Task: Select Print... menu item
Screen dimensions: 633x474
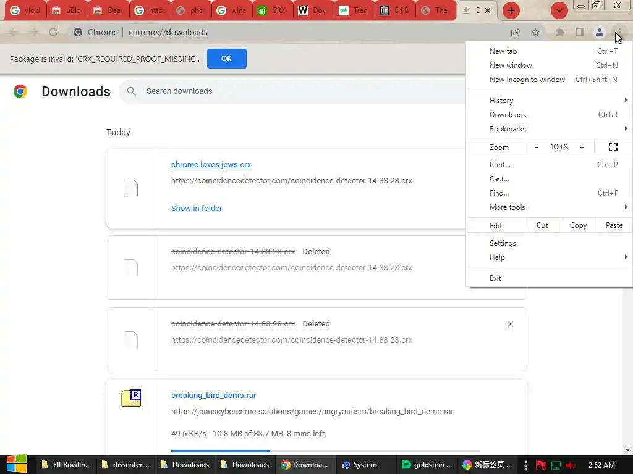Action: tap(549, 164)
